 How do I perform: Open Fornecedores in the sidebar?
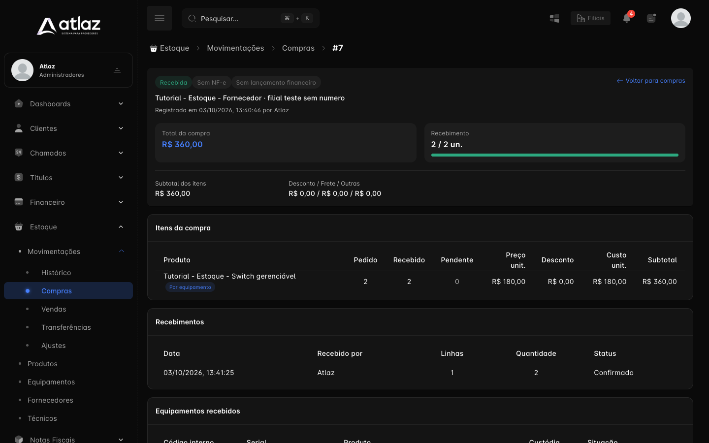(50, 400)
